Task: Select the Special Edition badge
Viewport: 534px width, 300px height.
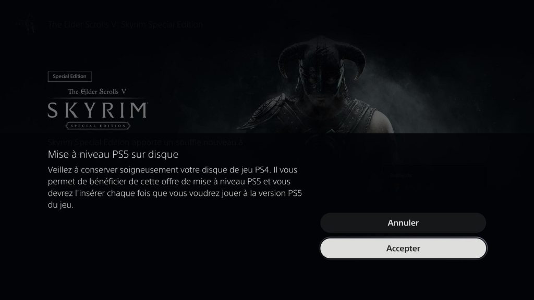Action: [x=69, y=76]
